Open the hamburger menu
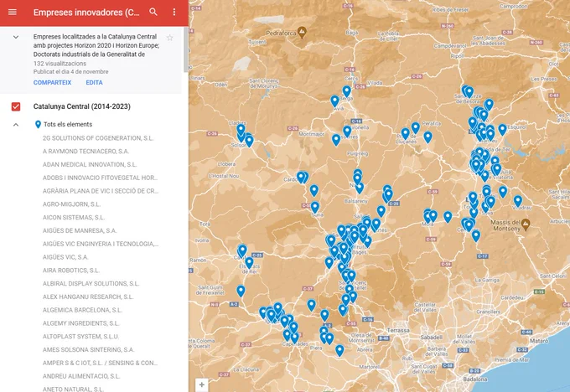570x392 pixels. click(13, 12)
